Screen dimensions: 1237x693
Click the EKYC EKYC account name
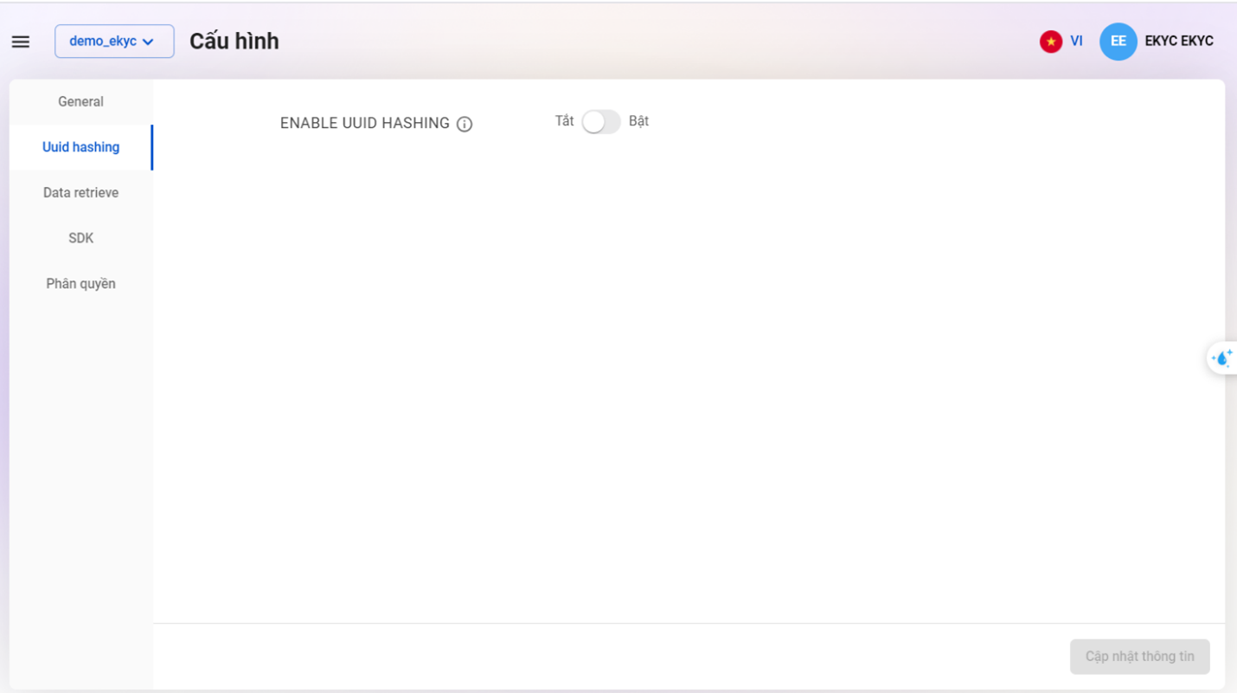(1179, 41)
